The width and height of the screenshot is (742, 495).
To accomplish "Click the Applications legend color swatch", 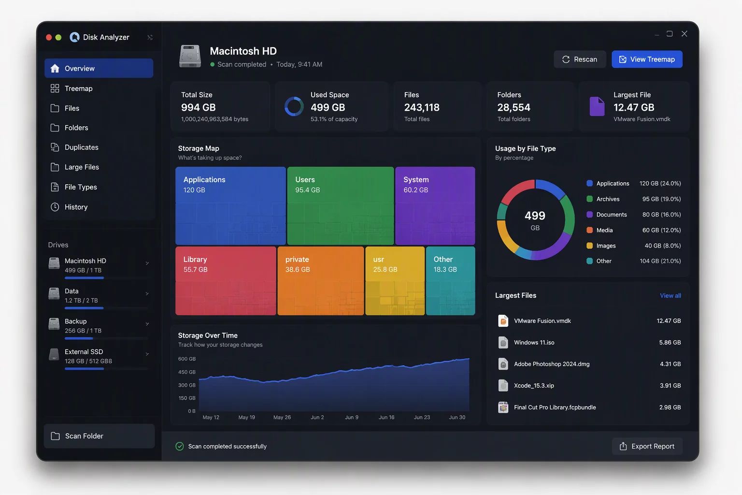I will click(x=590, y=183).
